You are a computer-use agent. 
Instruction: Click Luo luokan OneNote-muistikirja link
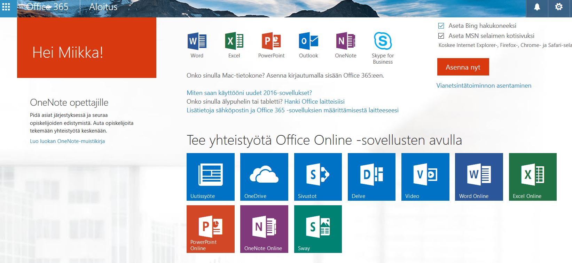(x=67, y=141)
